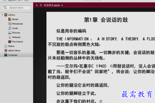This screenshot has height=103, width=155.
Task: Select the Status label in sidebar
Action: pyautogui.click(x=11, y=46)
